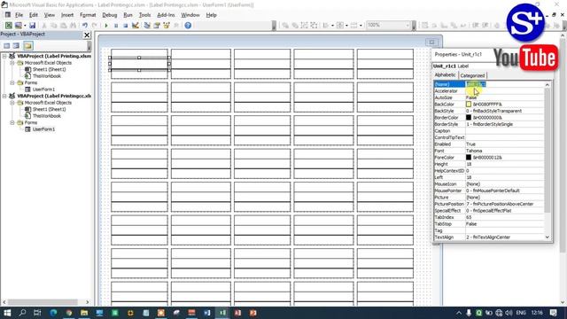567x319 pixels.
Task: Open the Insert menu
Action: (x=67, y=15)
